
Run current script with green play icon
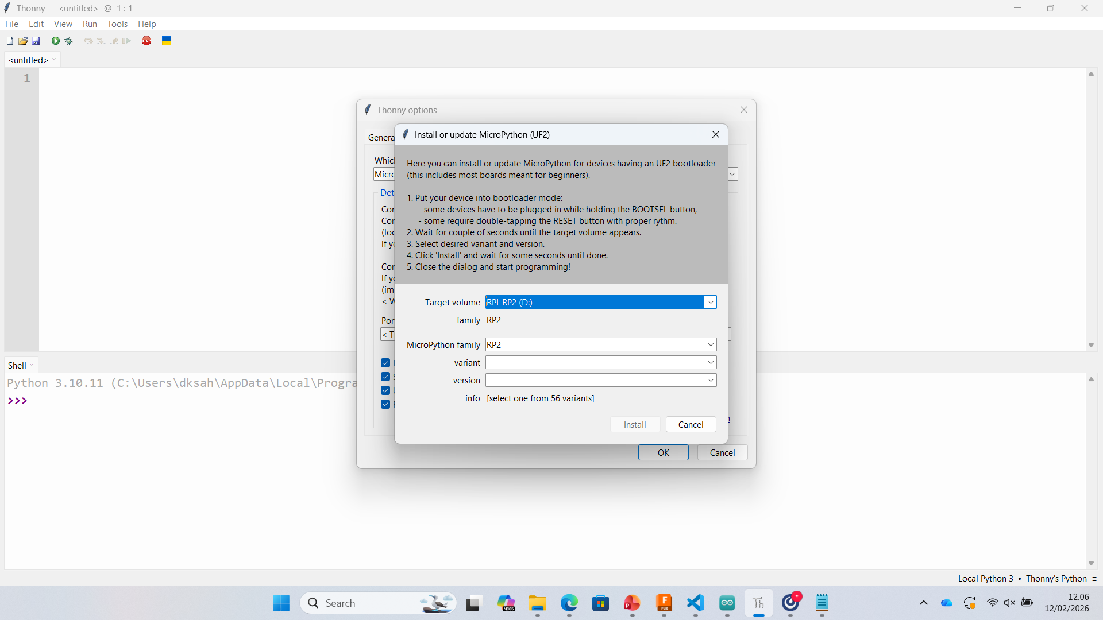(x=56, y=41)
